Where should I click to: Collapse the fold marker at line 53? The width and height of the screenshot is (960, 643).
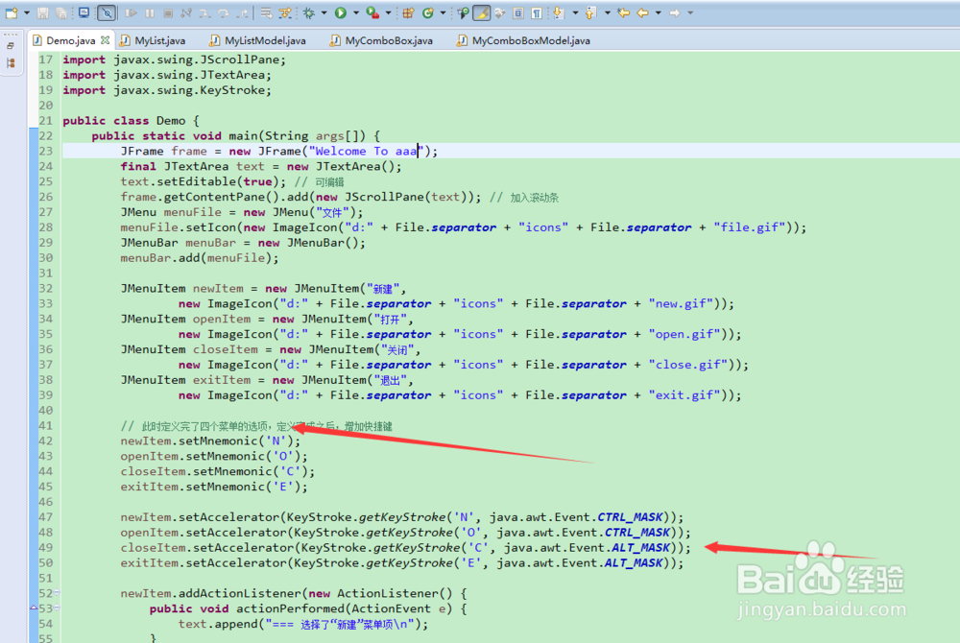coord(57,607)
